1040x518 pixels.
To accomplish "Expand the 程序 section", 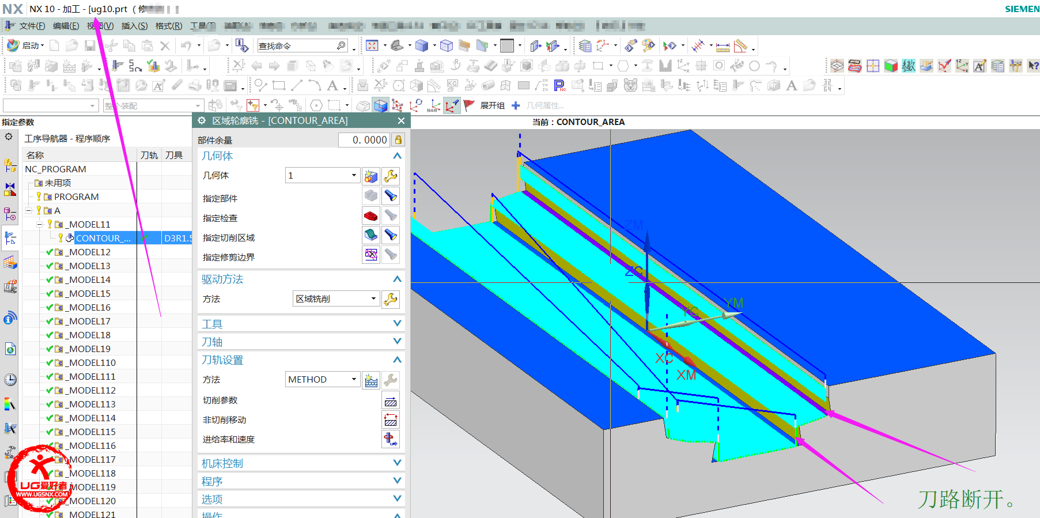I will tap(397, 481).
